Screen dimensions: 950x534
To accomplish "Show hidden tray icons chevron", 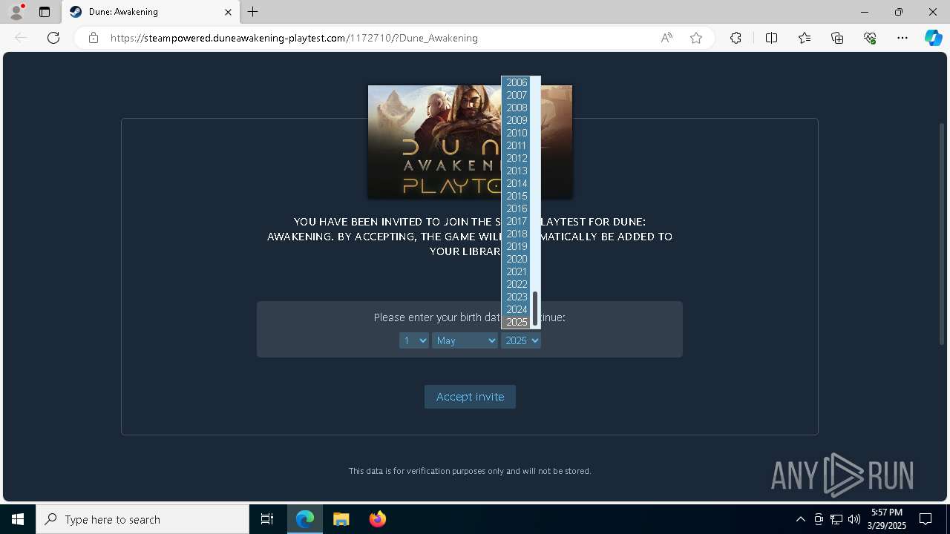I will point(800,519).
